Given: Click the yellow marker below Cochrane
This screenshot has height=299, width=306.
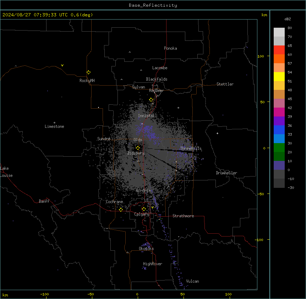Looking at the screenshot, I should [121, 210].
